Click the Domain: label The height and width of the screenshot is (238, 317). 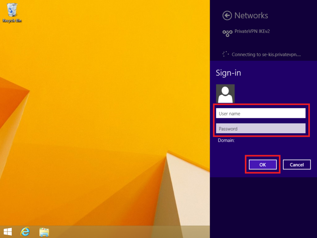click(x=226, y=140)
